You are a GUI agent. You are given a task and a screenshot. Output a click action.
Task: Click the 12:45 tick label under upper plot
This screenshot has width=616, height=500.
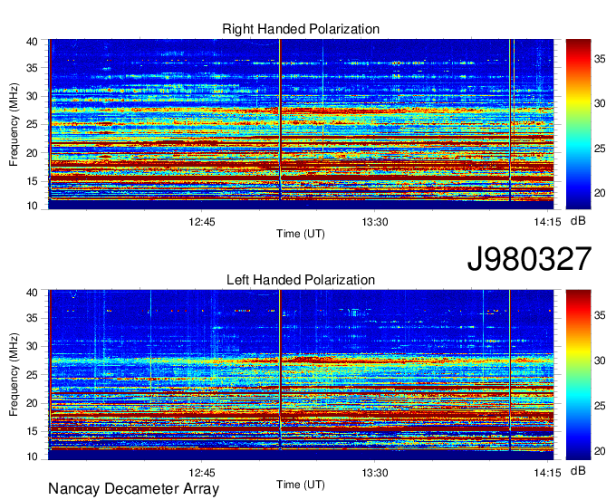(x=202, y=222)
